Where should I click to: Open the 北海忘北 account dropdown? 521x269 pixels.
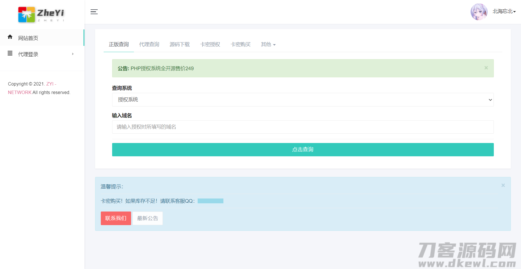point(504,11)
